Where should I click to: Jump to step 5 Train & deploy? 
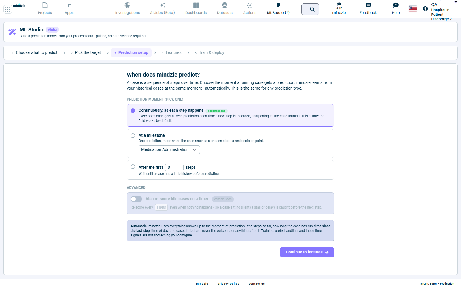pos(209,53)
